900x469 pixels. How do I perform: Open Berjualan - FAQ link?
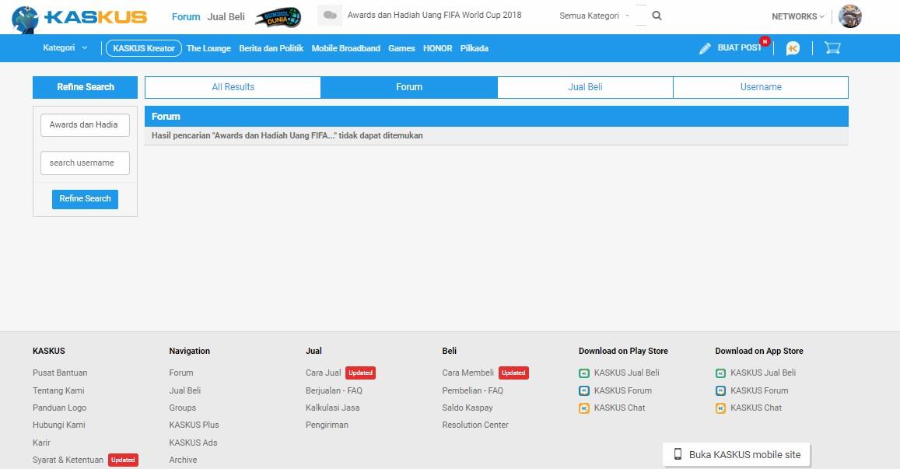(x=334, y=391)
